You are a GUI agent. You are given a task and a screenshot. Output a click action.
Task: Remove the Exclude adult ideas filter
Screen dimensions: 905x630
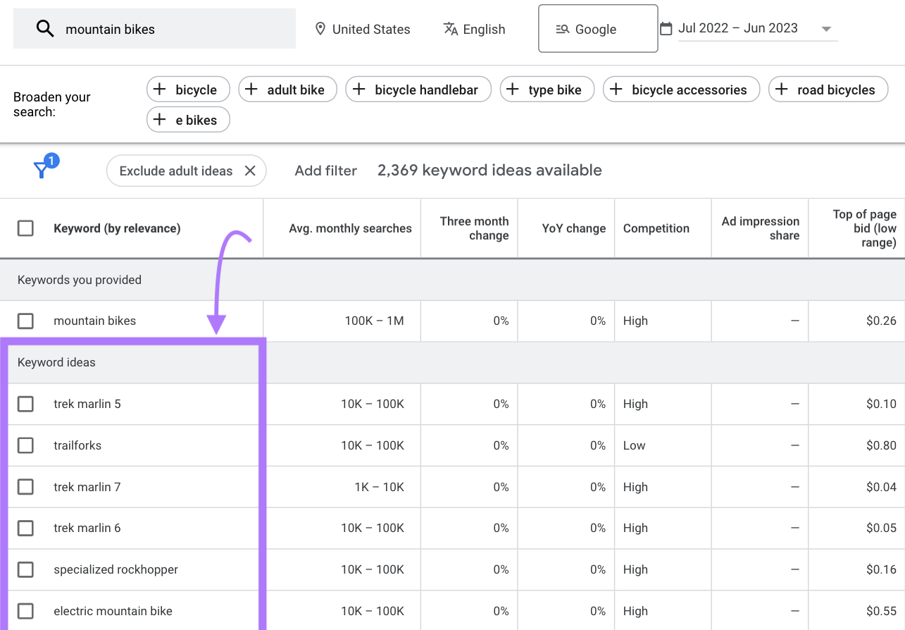(249, 171)
